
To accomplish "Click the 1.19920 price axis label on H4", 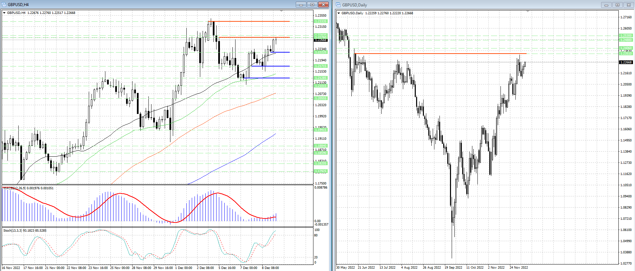I will click(321, 116).
